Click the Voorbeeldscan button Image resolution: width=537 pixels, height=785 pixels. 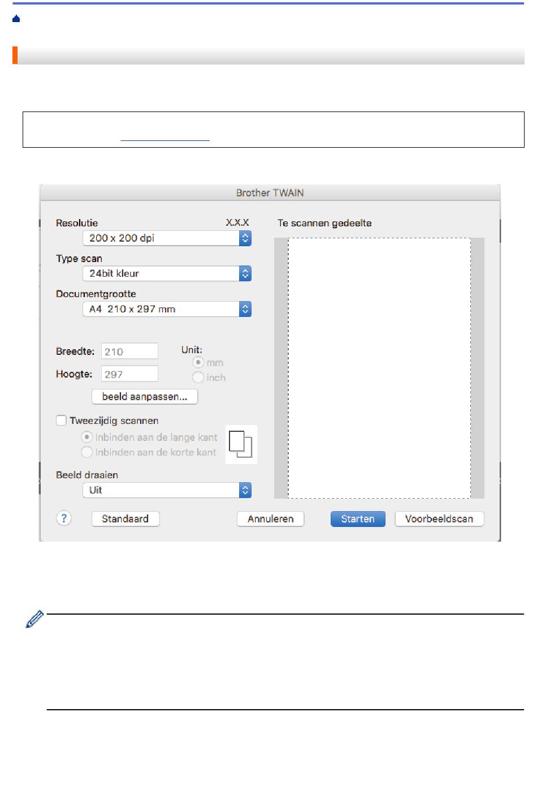pyautogui.click(x=439, y=519)
